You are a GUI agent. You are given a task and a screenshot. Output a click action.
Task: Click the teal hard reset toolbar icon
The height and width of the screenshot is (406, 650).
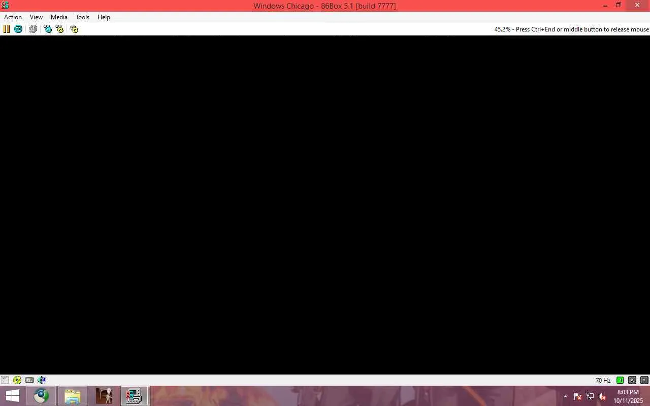tap(18, 29)
